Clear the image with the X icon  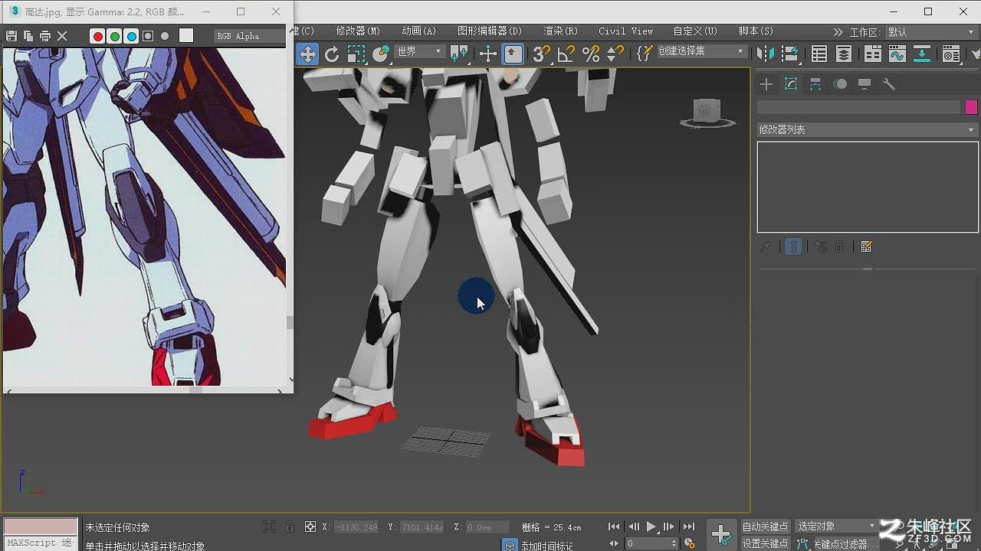pos(63,36)
